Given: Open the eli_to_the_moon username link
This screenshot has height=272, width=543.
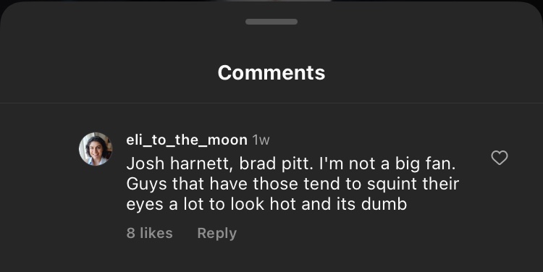Looking at the screenshot, I should pyautogui.click(x=187, y=140).
